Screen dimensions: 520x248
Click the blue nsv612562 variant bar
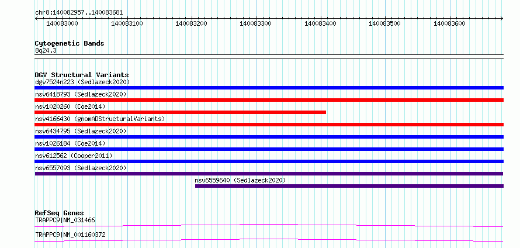269,161
